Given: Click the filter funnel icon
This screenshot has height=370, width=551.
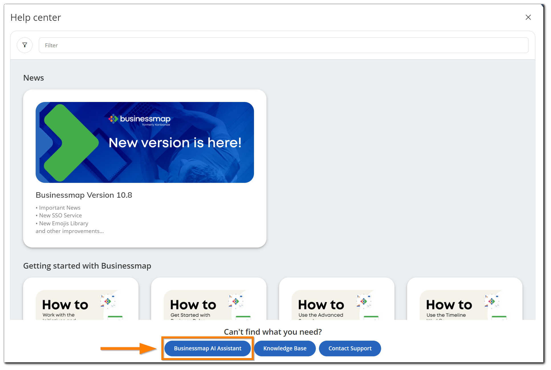Looking at the screenshot, I should point(25,45).
